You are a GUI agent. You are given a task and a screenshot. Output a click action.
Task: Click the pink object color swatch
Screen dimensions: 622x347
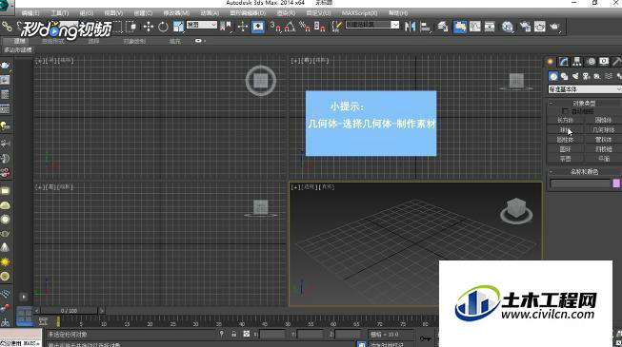(x=616, y=183)
